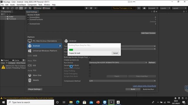The width and height of the screenshot is (188, 105).
Task: Refresh the run device list
Action: point(152,63)
